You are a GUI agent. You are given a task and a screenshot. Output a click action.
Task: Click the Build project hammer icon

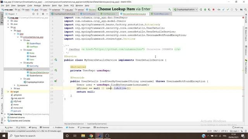tap(170, 9)
